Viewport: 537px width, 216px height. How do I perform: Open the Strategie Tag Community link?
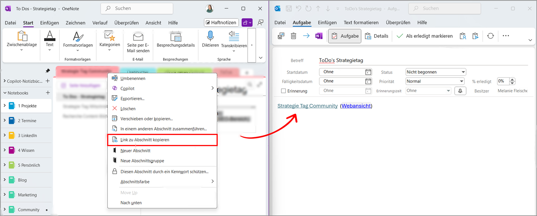307,106
